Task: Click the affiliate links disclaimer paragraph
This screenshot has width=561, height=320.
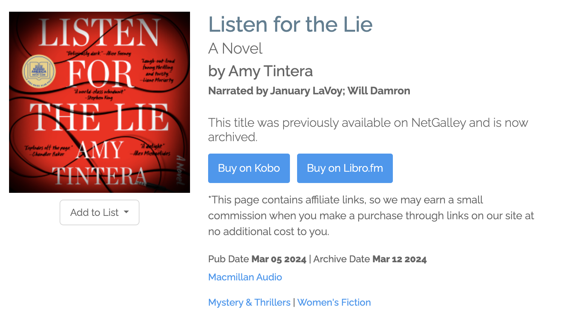Action: pyautogui.click(x=371, y=215)
